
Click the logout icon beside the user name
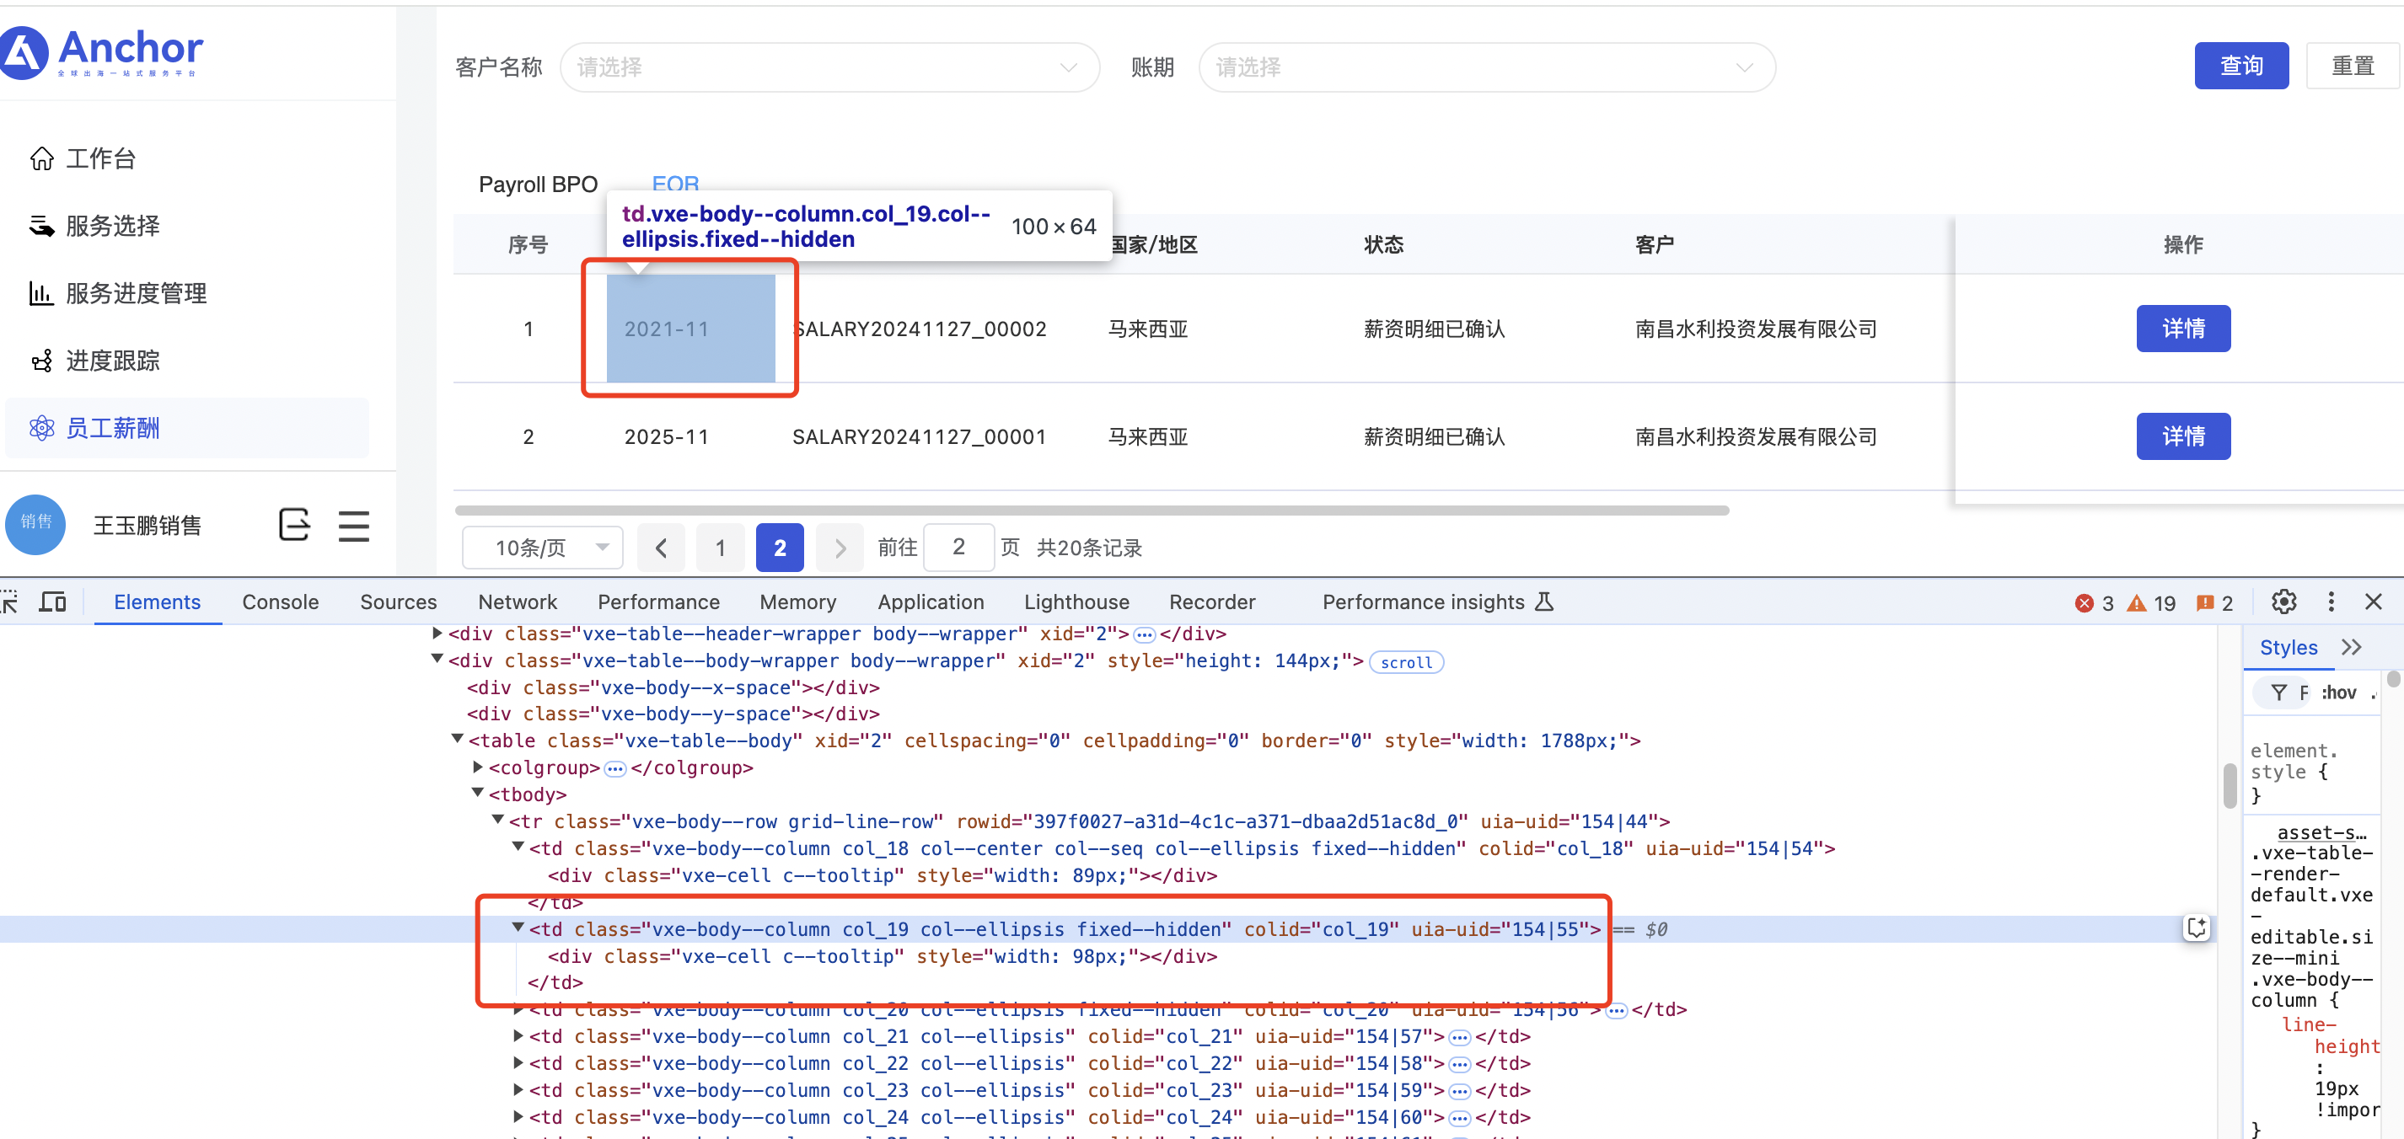click(294, 524)
